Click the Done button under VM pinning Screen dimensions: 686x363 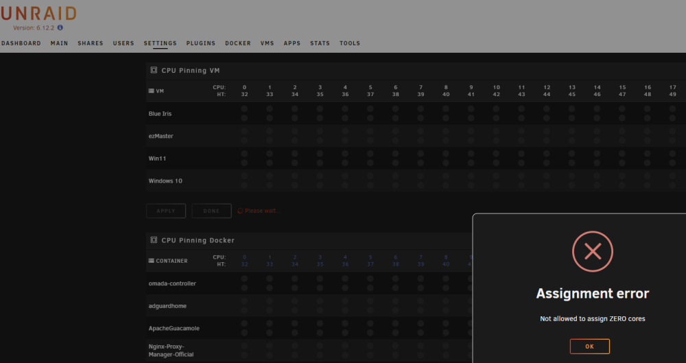pyautogui.click(x=211, y=211)
